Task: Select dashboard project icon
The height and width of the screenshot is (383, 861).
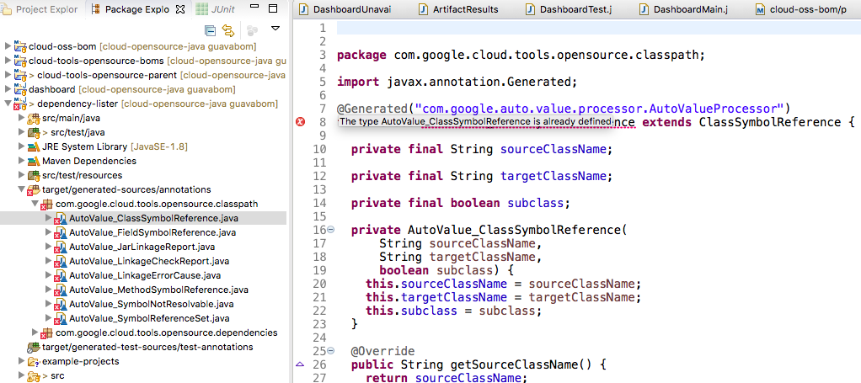Action: point(20,88)
